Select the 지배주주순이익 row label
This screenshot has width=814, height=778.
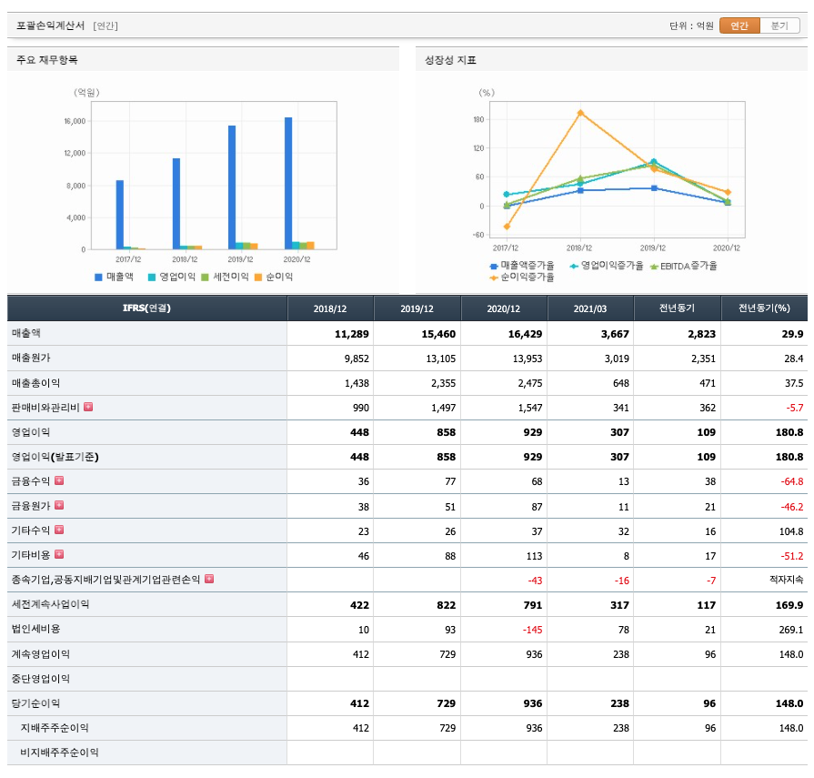55,728
